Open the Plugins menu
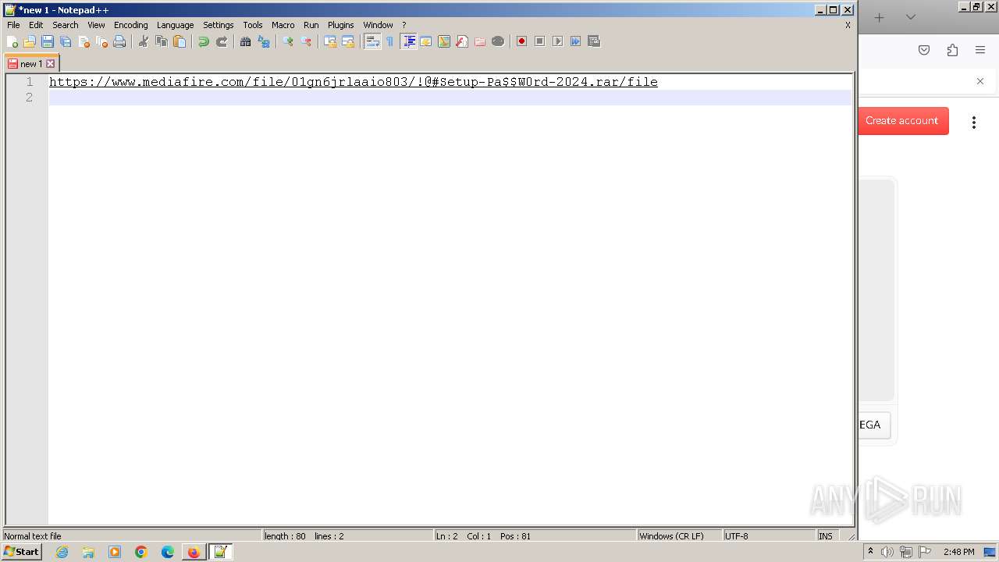 click(x=341, y=25)
